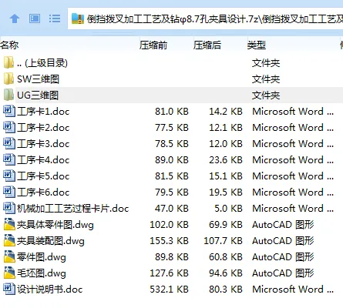
Task: Select the UG三维图 folder icon
Action: [8, 95]
